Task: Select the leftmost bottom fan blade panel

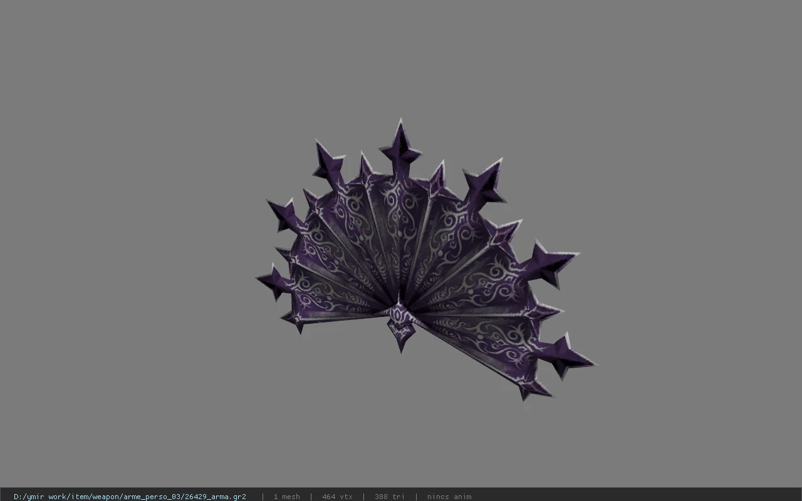Action: [338, 299]
